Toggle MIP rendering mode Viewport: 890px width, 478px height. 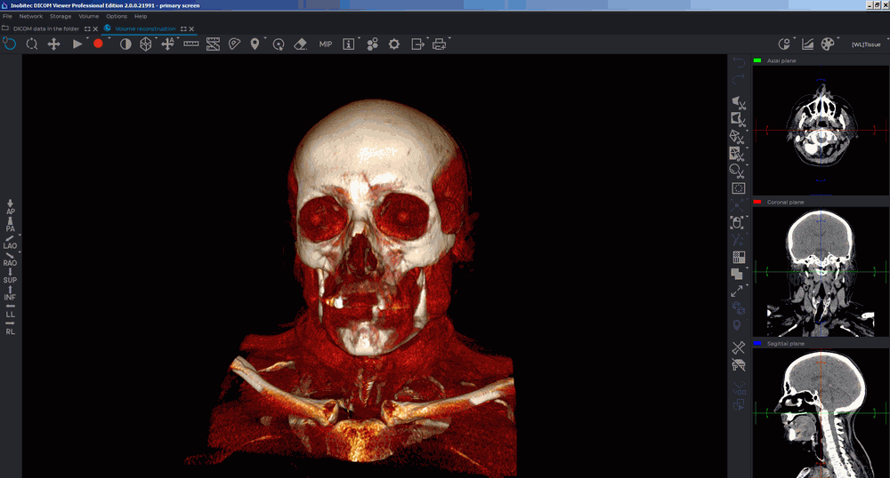tap(326, 44)
